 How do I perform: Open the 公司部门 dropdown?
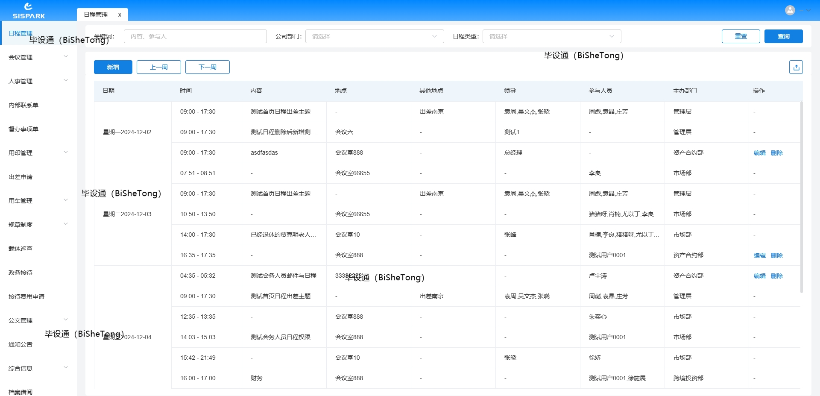pos(374,36)
